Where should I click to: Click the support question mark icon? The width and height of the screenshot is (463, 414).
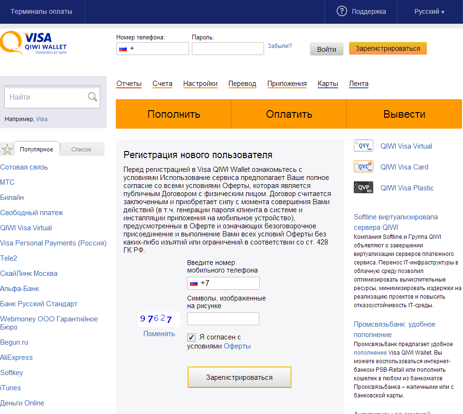click(341, 11)
